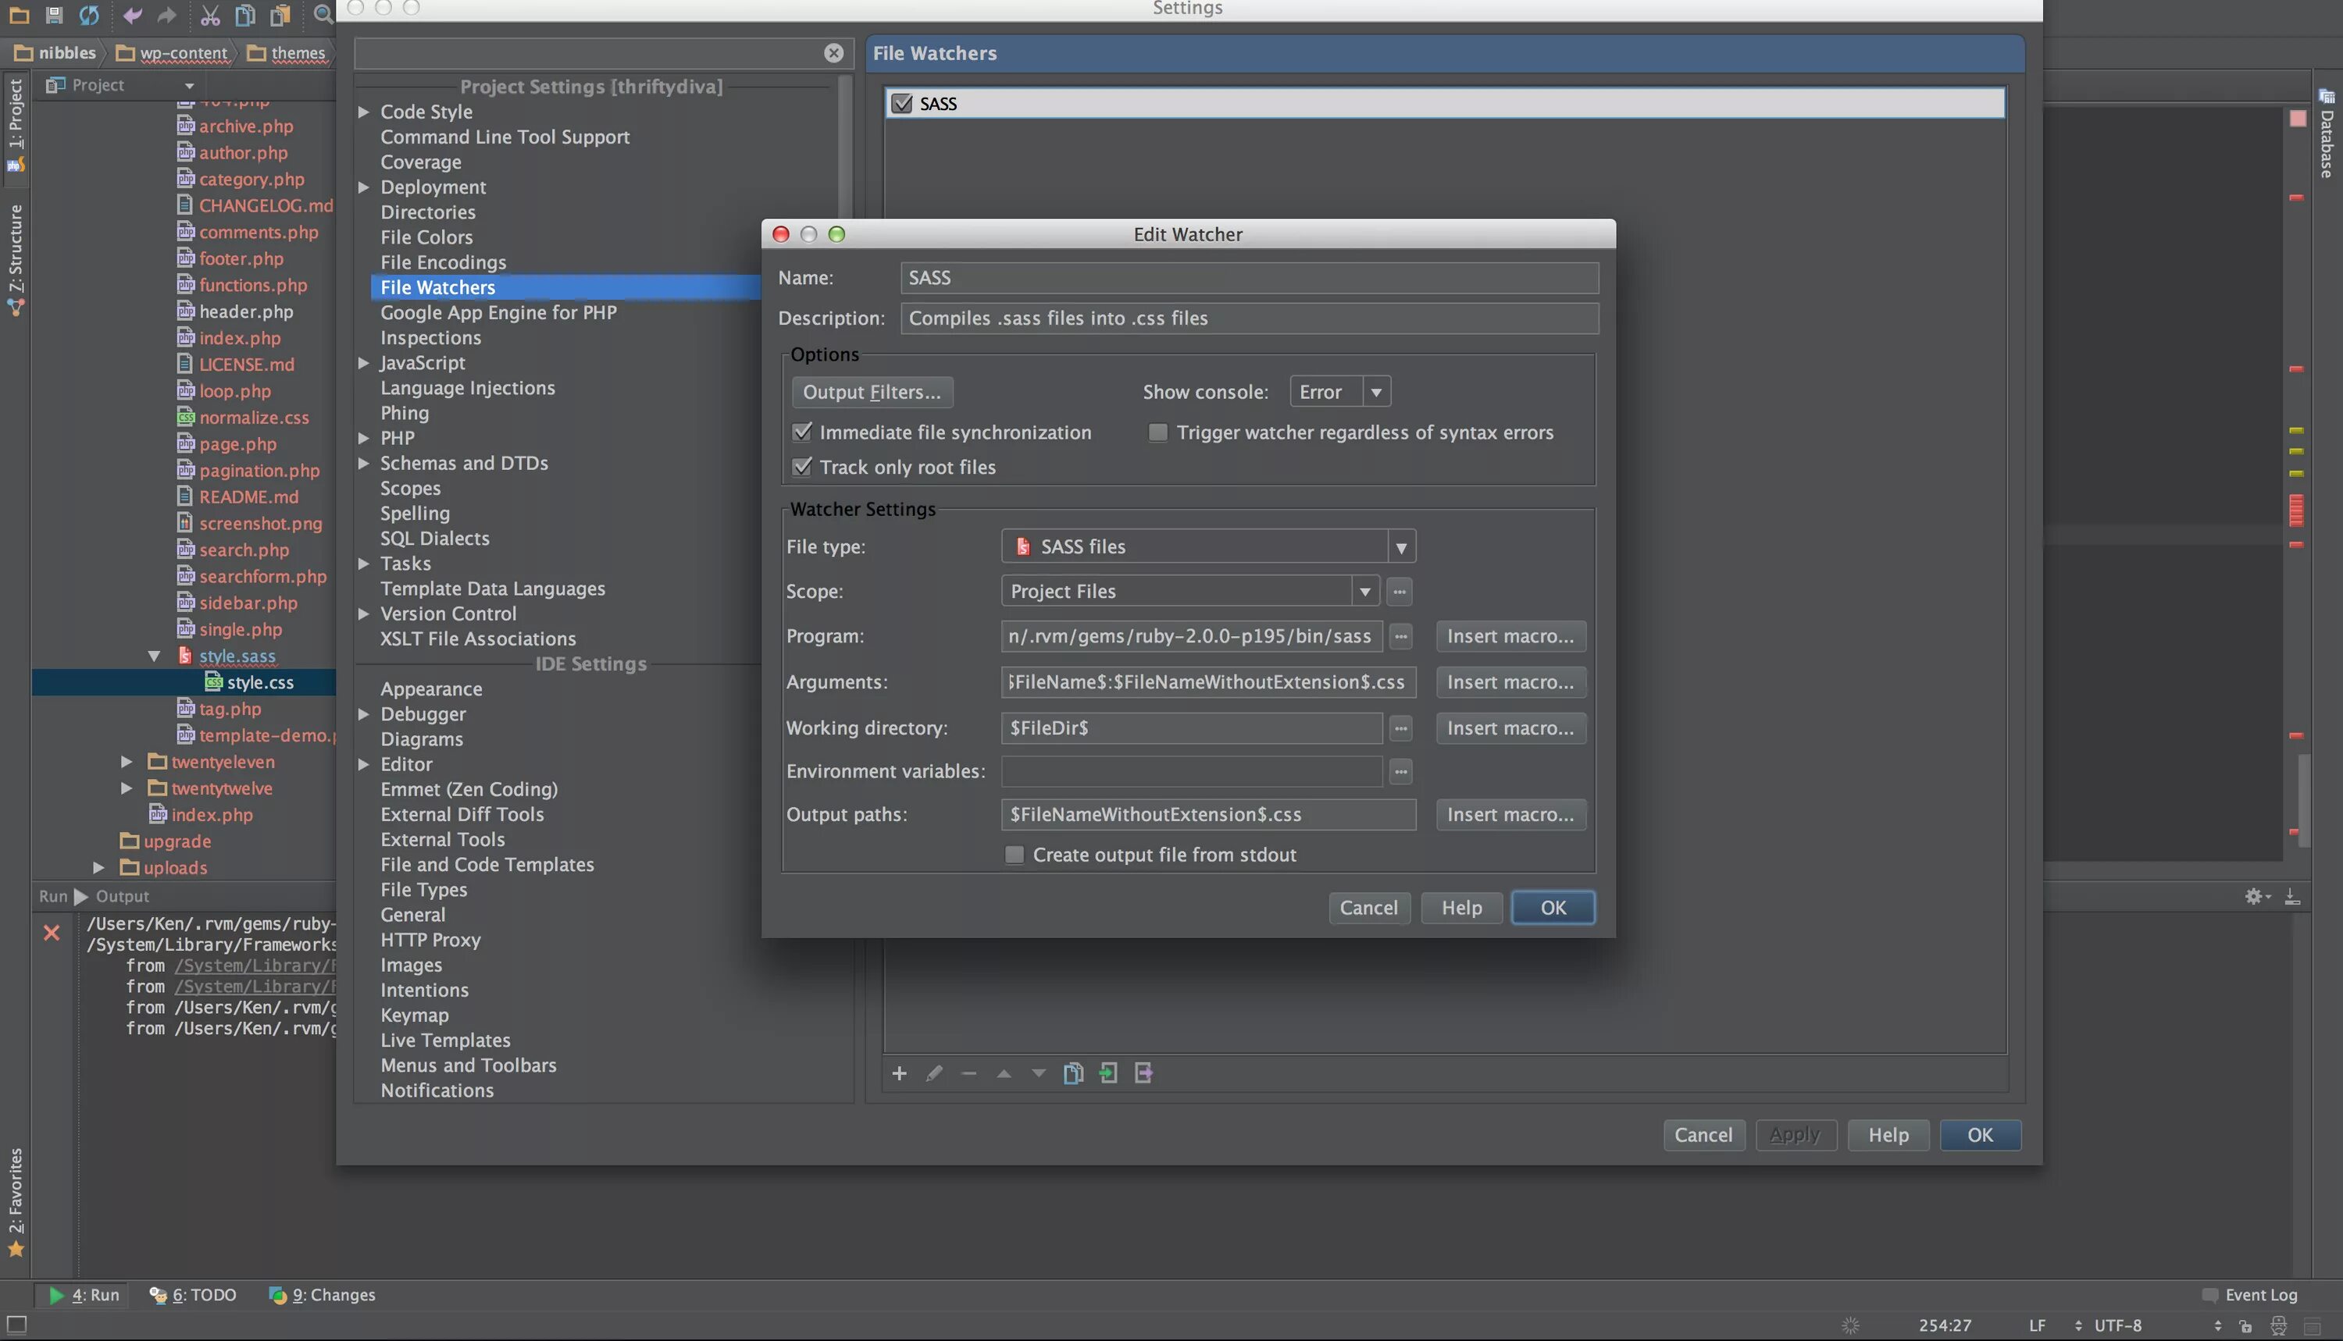Click the Output paths input field

pos(1208,814)
